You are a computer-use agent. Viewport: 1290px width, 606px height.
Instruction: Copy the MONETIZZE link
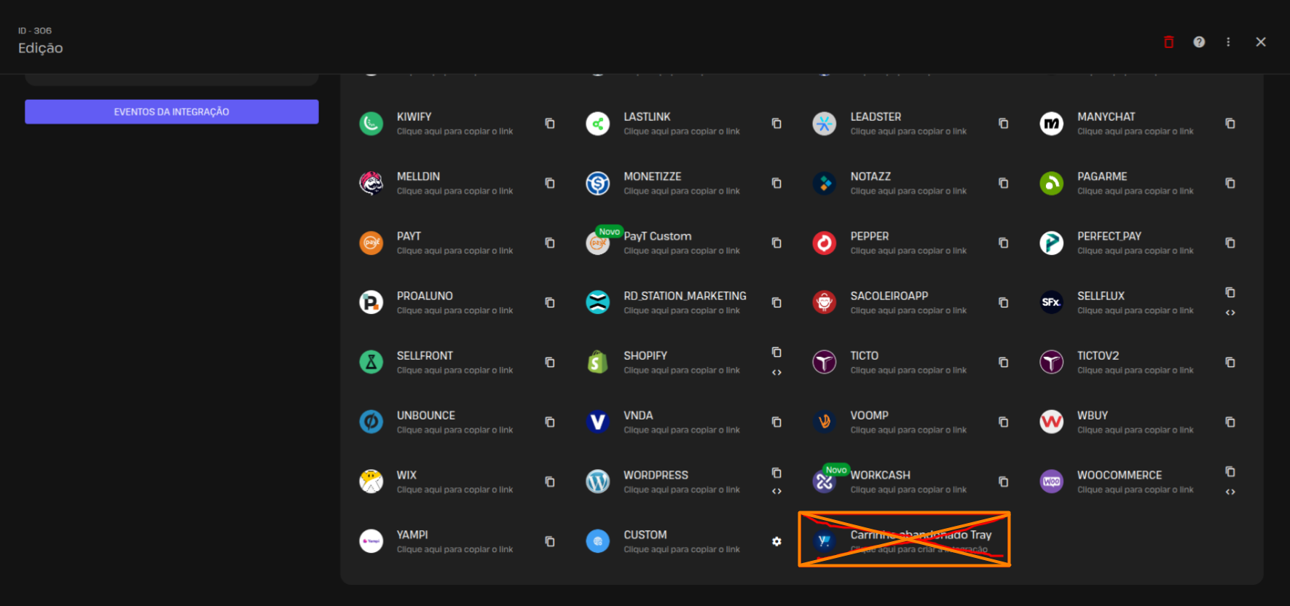(x=776, y=184)
